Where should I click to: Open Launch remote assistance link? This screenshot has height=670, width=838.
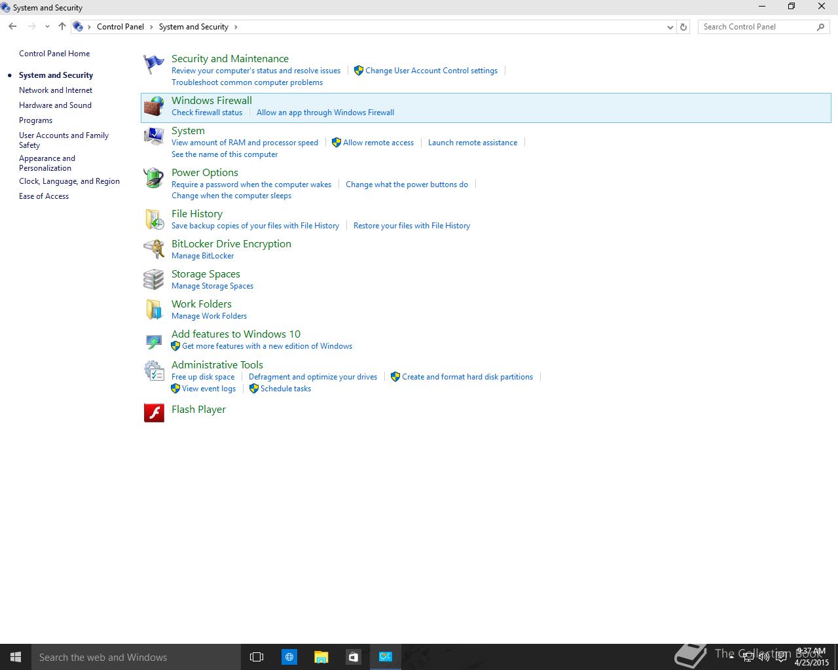[x=473, y=143]
